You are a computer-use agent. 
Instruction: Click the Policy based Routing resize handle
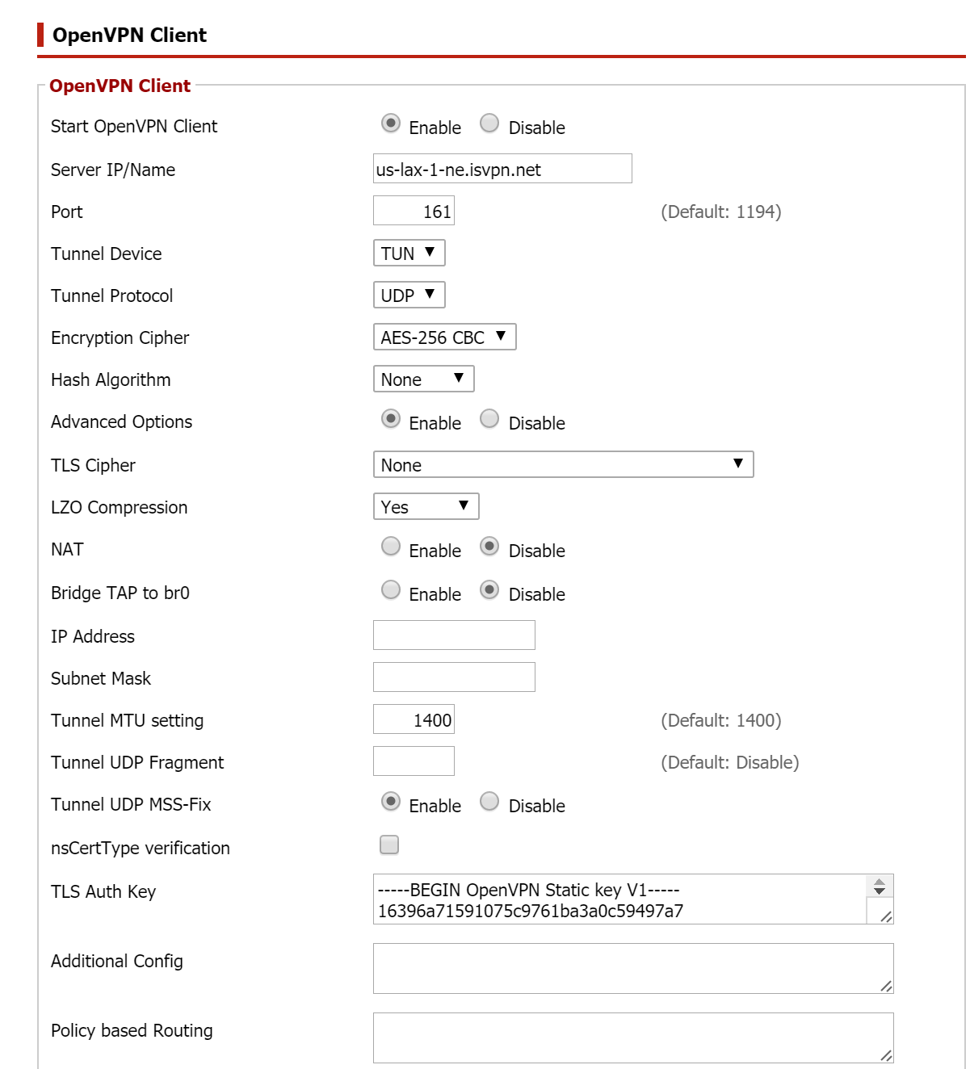click(x=886, y=1055)
